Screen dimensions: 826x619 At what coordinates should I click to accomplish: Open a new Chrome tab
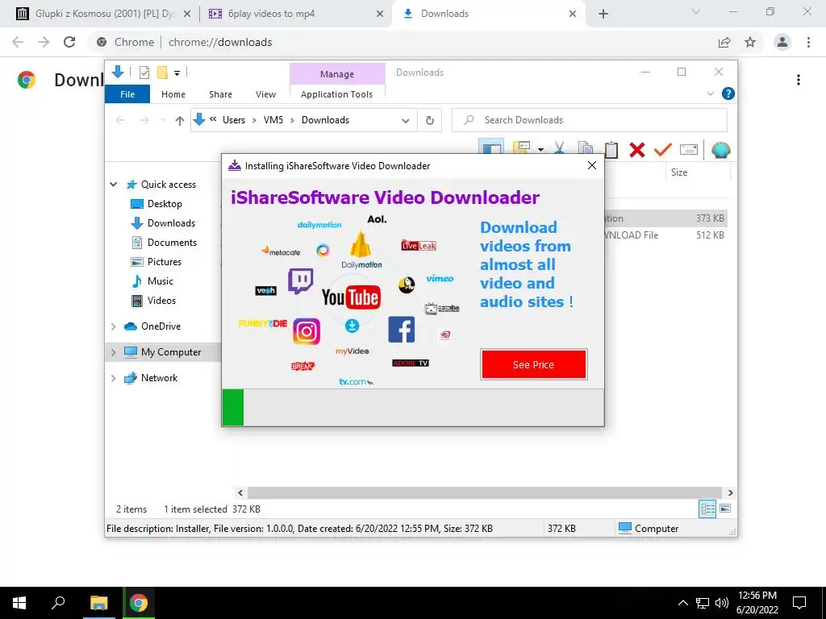(x=603, y=15)
